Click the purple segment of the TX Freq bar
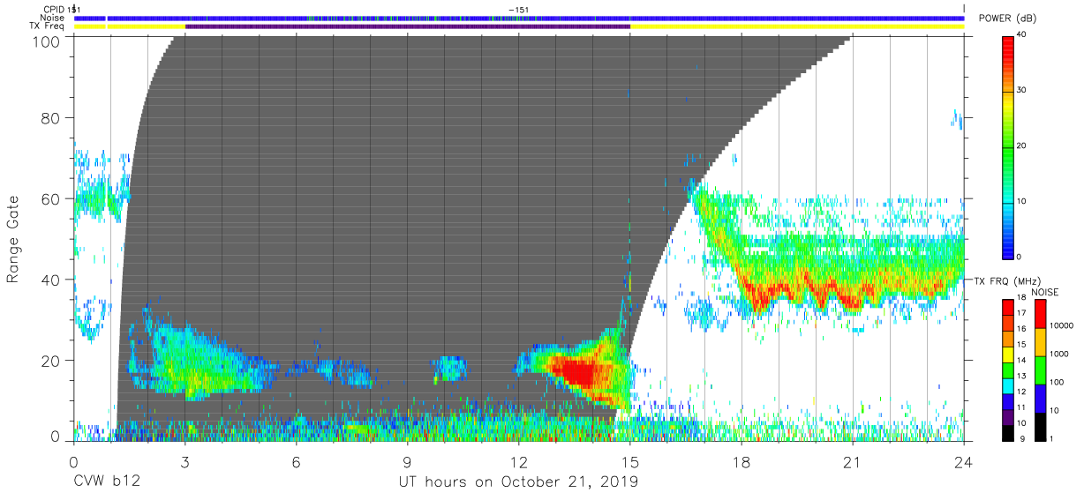Viewport: 1084px width, 500px height. point(408,26)
